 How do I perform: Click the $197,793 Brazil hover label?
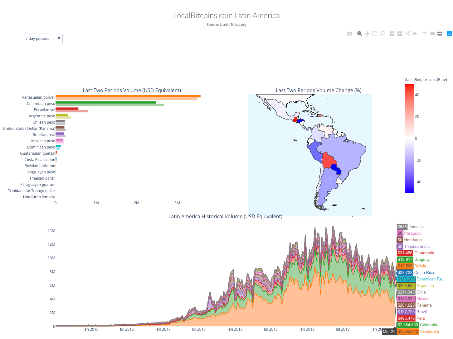coord(412,312)
